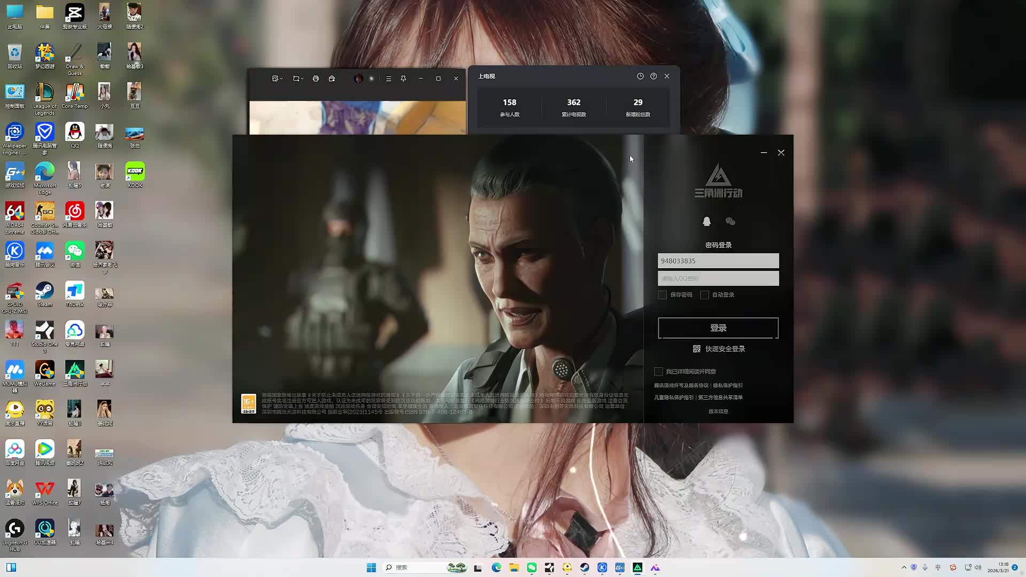The height and width of the screenshot is (577, 1026).
Task: Open Steam from the taskbar
Action: (x=585, y=567)
